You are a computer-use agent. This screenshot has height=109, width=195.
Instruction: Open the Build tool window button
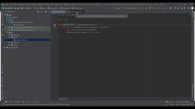tap(18, 102)
